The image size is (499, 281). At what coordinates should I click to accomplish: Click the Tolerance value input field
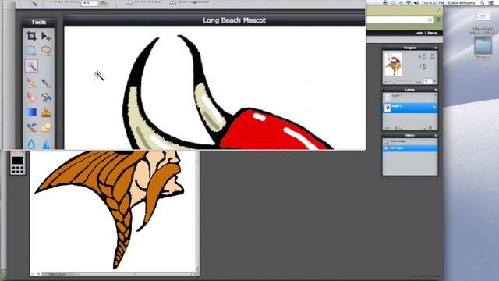tap(90, 2)
